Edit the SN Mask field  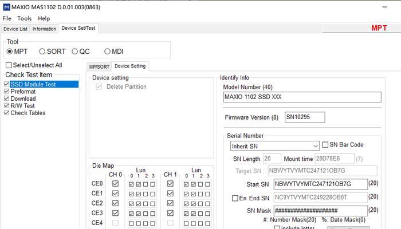point(320,211)
